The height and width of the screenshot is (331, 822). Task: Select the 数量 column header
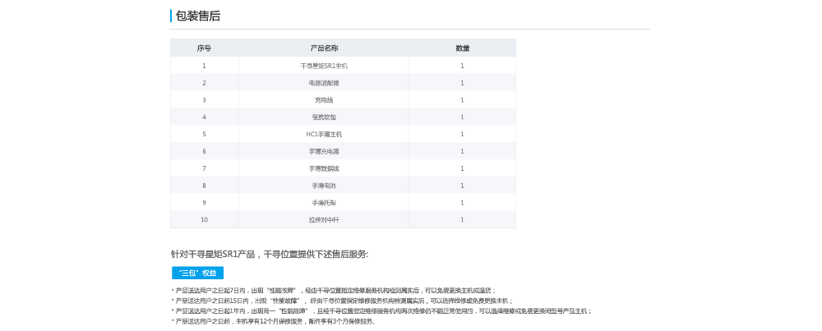[x=462, y=48]
